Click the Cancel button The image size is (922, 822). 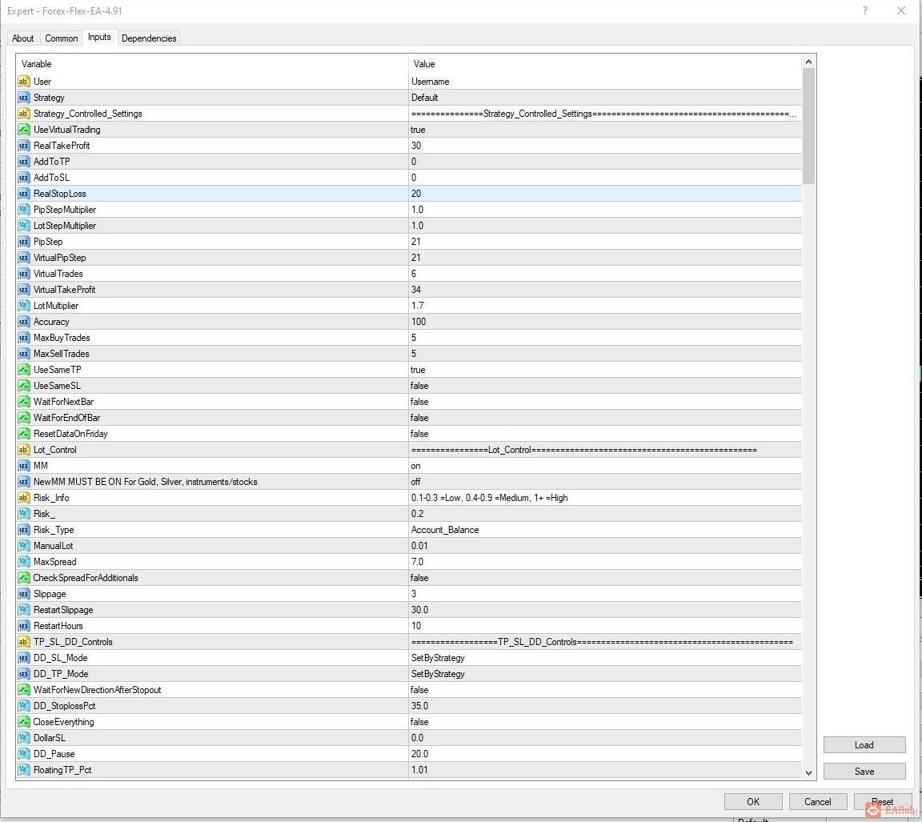tap(817, 801)
